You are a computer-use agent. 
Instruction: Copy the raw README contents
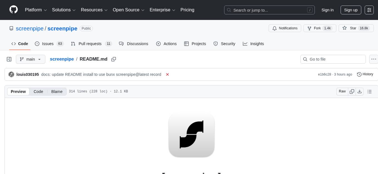[352, 91]
